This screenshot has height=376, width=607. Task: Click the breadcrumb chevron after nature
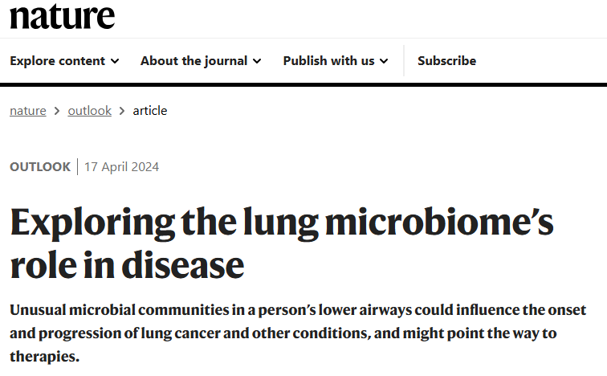pyautogui.click(x=57, y=111)
